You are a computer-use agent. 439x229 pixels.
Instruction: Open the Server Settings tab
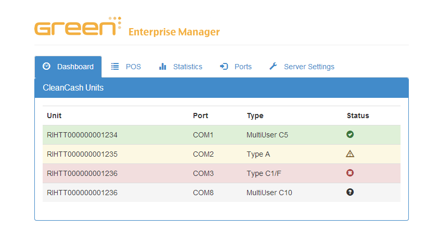302,67
